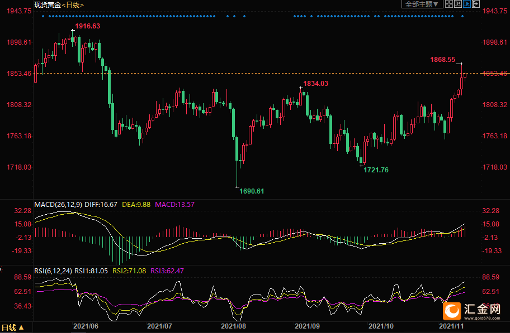The image size is (510, 333).
Task: Click the 现货黄金 chart title
Action: 46,4
